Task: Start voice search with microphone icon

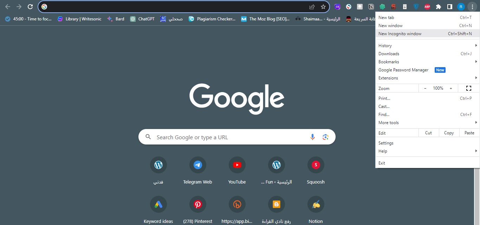Action: (x=312, y=137)
